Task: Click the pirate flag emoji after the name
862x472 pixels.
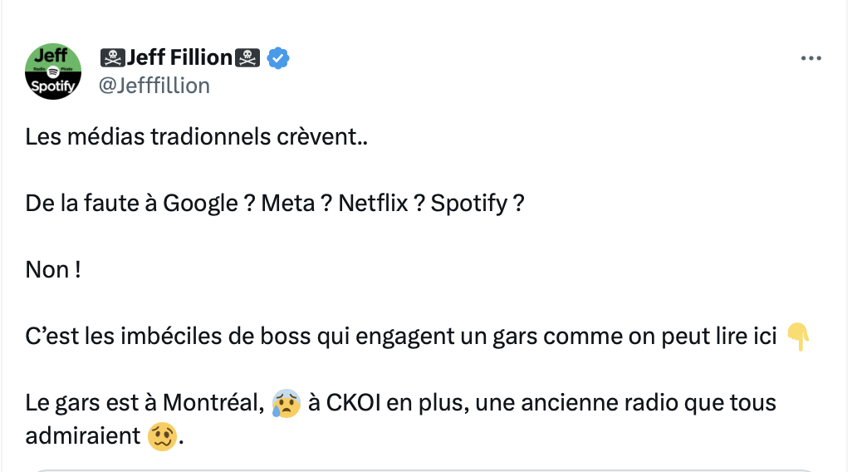Action: (x=247, y=58)
